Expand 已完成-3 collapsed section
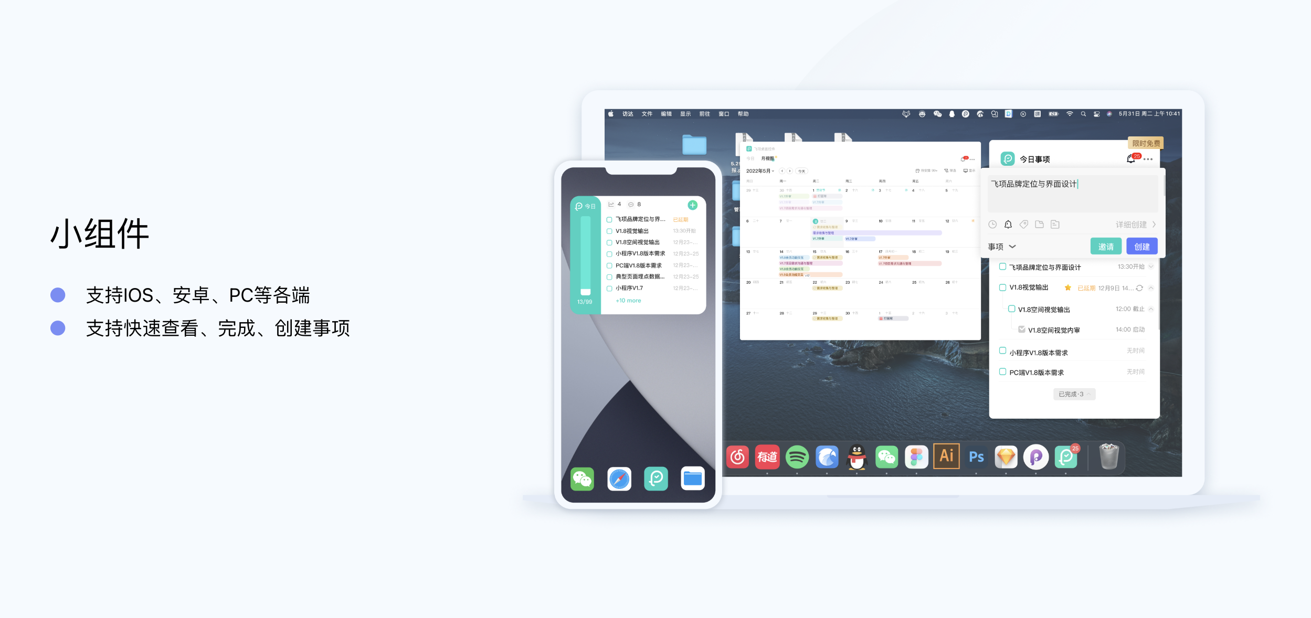Viewport: 1311px width, 618px height. click(x=1074, y=394)
